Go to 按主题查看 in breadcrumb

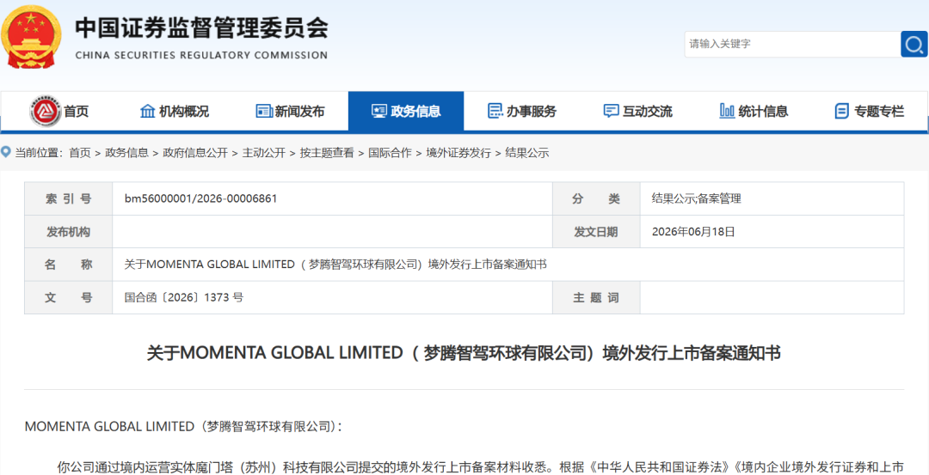click(327, 153)
